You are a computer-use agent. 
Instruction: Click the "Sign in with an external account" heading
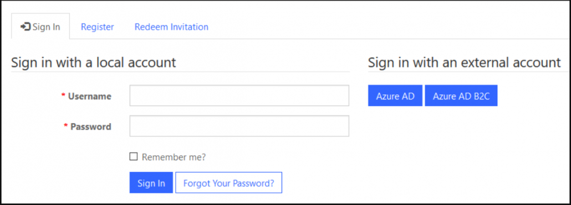point(465,62)
